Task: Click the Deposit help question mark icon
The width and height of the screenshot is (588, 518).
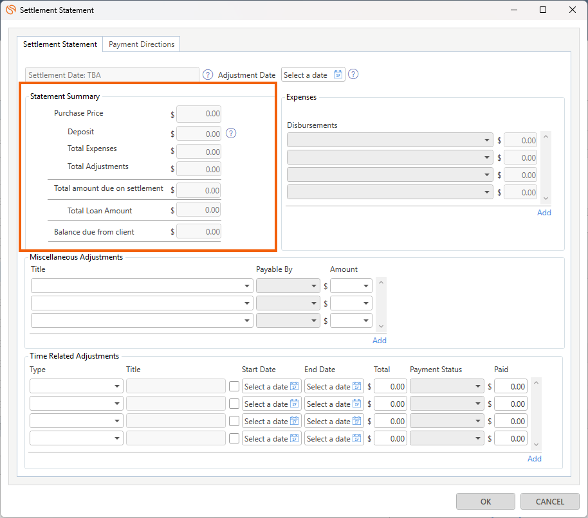Action: coord(232,134)
